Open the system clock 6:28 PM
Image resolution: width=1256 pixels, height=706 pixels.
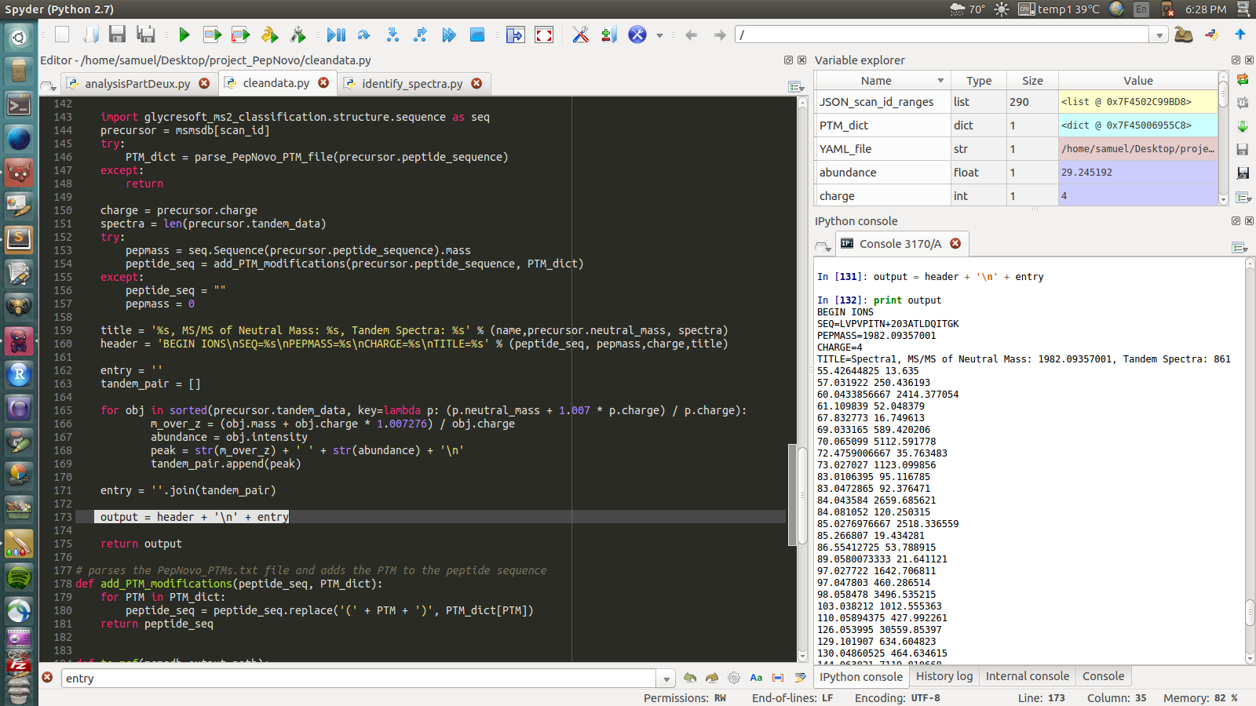click(x=1206, y=9)
